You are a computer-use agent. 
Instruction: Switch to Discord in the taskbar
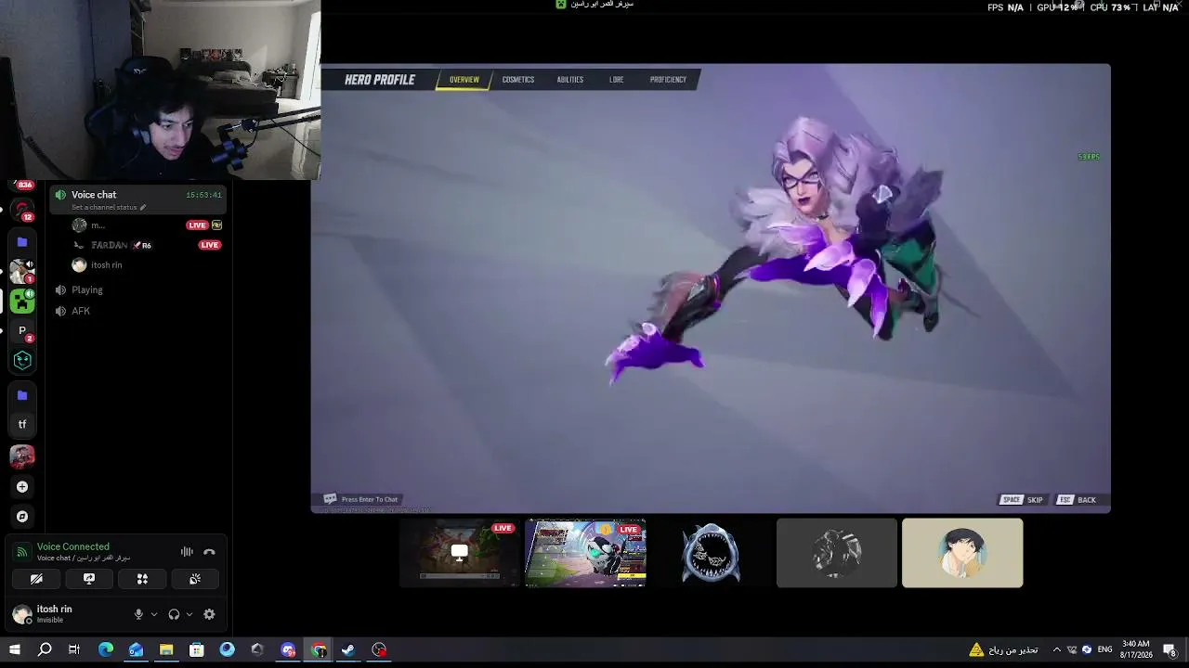click(x=288, y=650)
